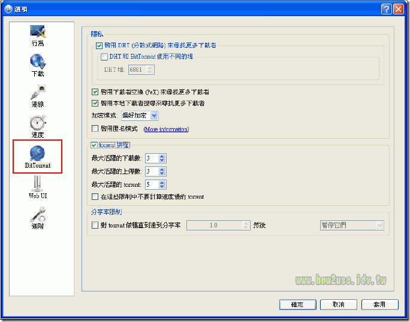Click the title bar help question mark
Screen dimensions: 410x322
tap(387, 9)
